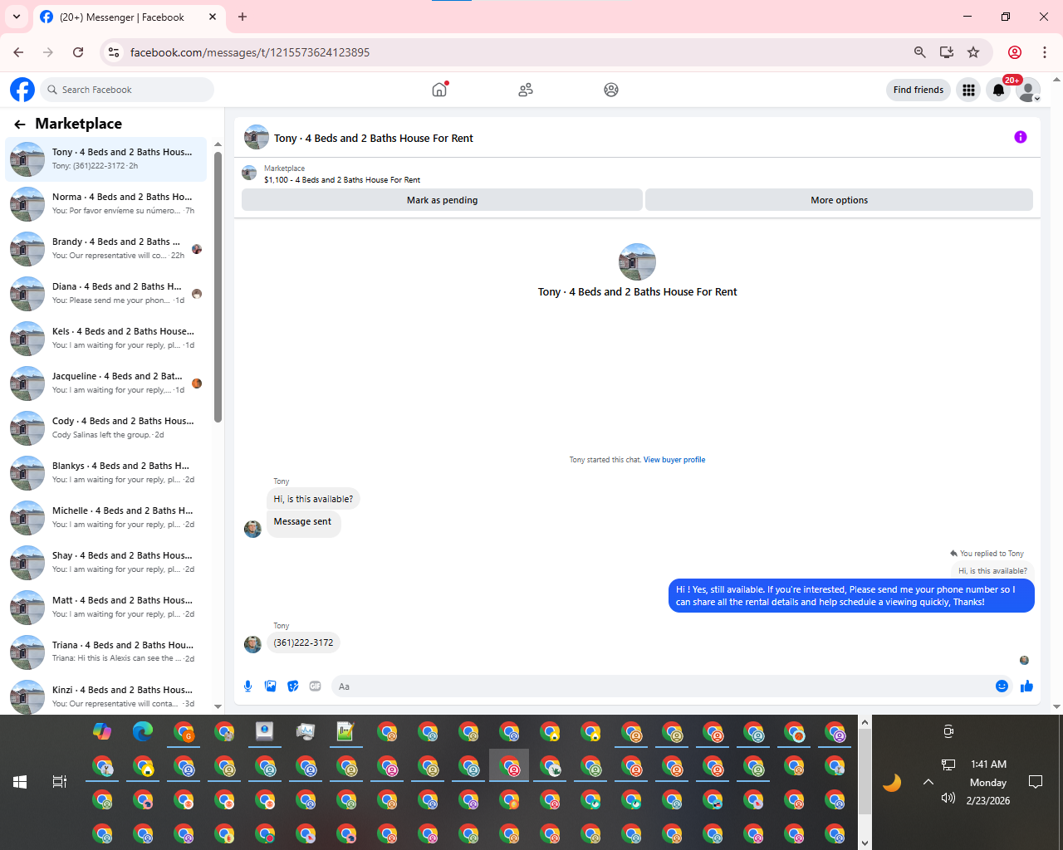This screenshot has height=850, width=1063.
Task: Open Shay's conversation in the list
Action: 106,563
